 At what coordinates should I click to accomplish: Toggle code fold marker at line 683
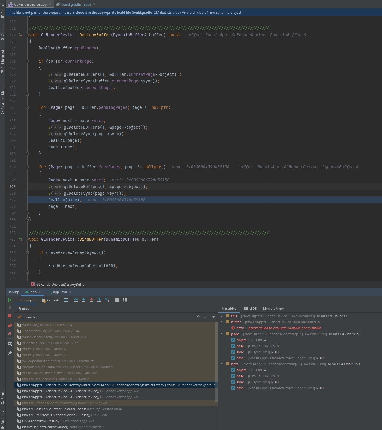click(27, 107)
